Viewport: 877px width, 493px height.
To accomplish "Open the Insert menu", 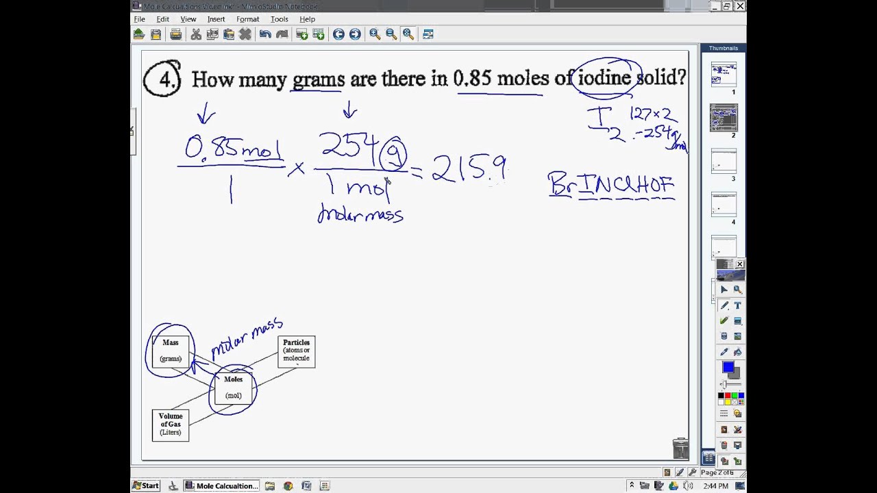I will coord(216,19).
